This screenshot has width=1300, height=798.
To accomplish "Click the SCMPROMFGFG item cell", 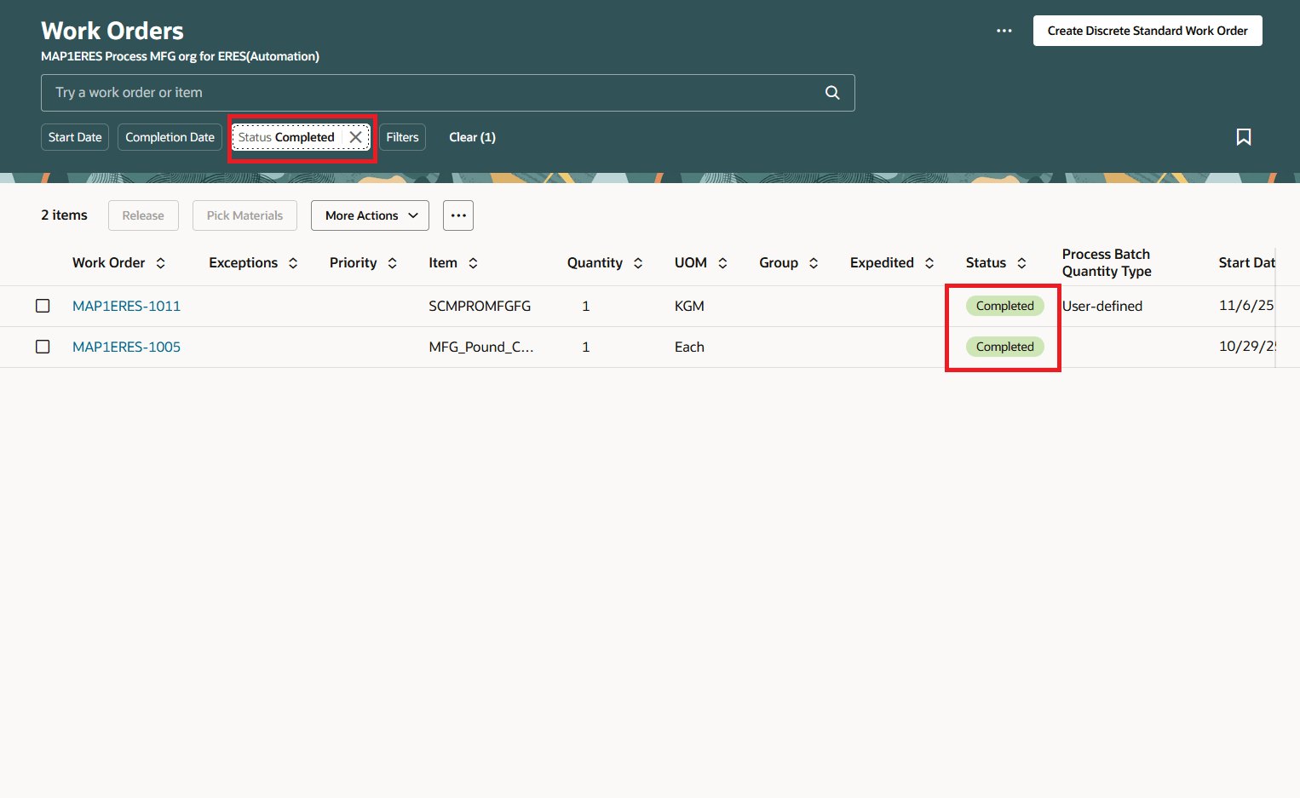I will [x=480, y=306].
